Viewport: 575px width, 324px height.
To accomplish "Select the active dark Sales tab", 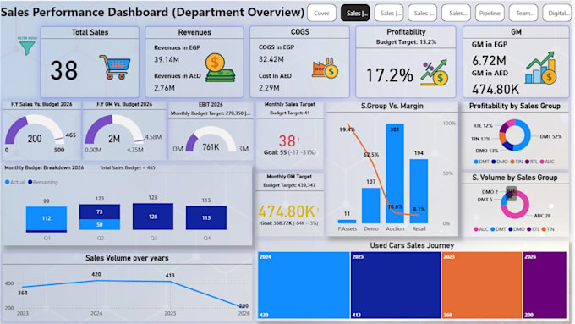I will click(x=355, y=14).
